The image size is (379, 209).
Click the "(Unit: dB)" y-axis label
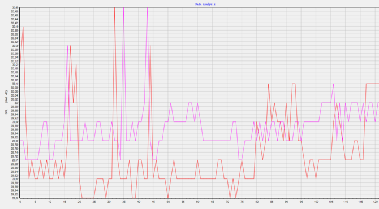tap(6, 97)
